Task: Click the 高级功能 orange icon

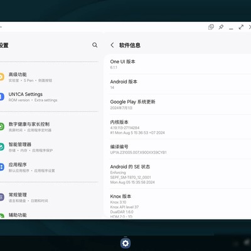Action: click(x=1, y=77)
